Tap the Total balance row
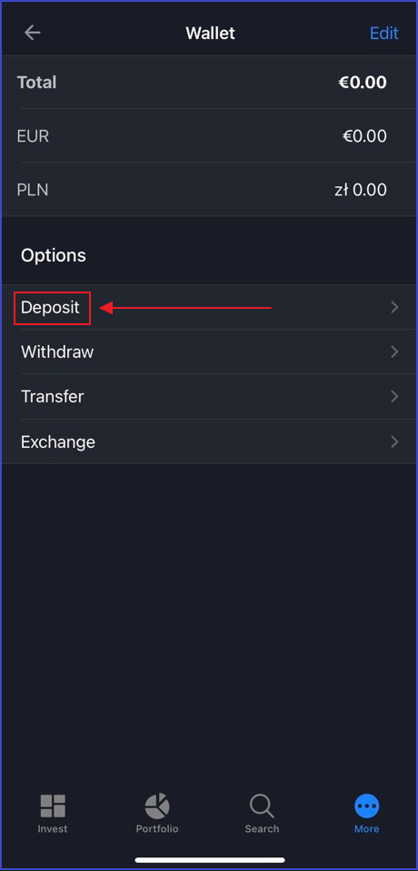Screen dimensions: 418x871 (209, 83)
